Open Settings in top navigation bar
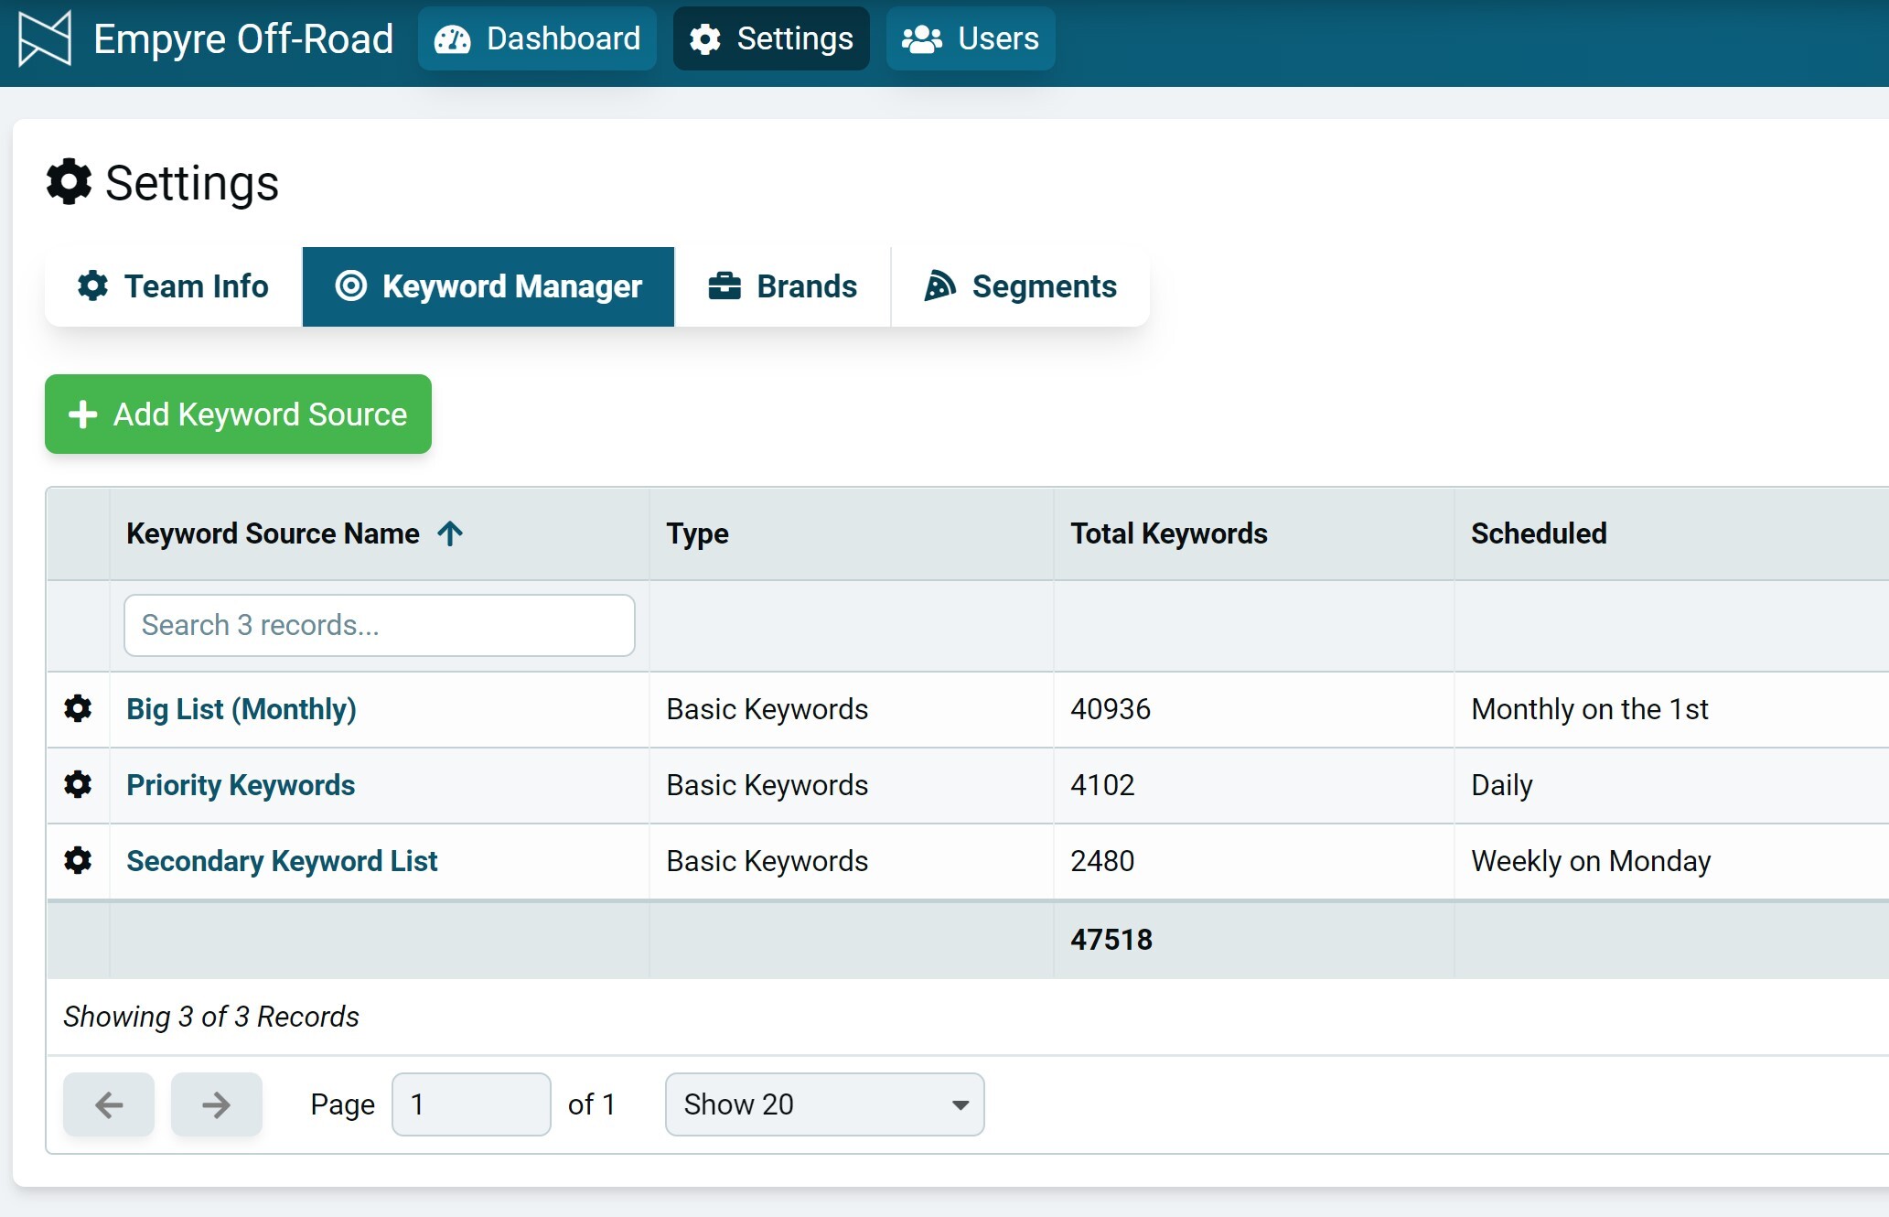Screen dimensions: 1889x1217 click(x=771, y=38)
